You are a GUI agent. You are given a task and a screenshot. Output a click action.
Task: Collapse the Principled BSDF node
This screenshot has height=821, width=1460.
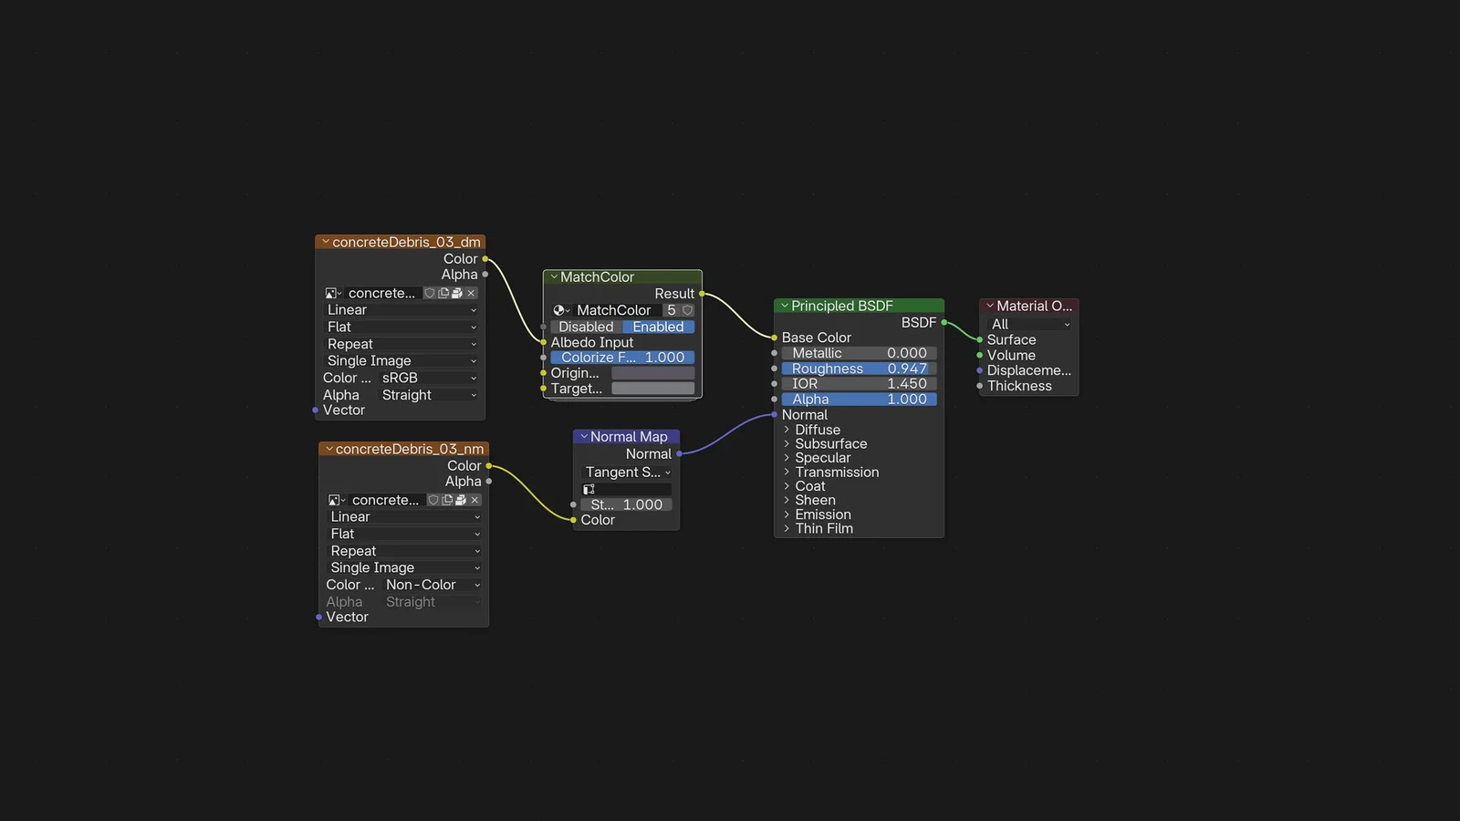(x=784, y=307)
